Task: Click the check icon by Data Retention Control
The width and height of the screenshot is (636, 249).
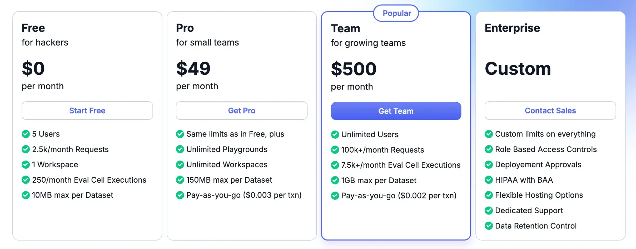Action: 489,226
